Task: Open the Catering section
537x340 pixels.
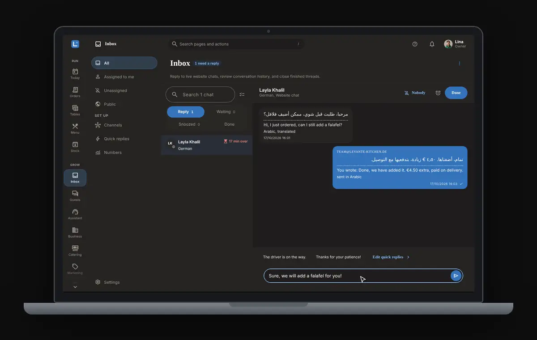Action: click(x=75, y=251)
